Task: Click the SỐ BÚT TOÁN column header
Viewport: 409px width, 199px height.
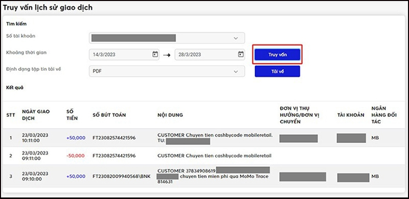Action: click(x=109, y=115)
